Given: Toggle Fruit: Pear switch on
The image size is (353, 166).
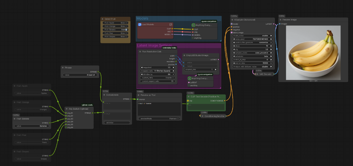Looking at the screenshot, I should pyautogui.click(x=126, y=33).
